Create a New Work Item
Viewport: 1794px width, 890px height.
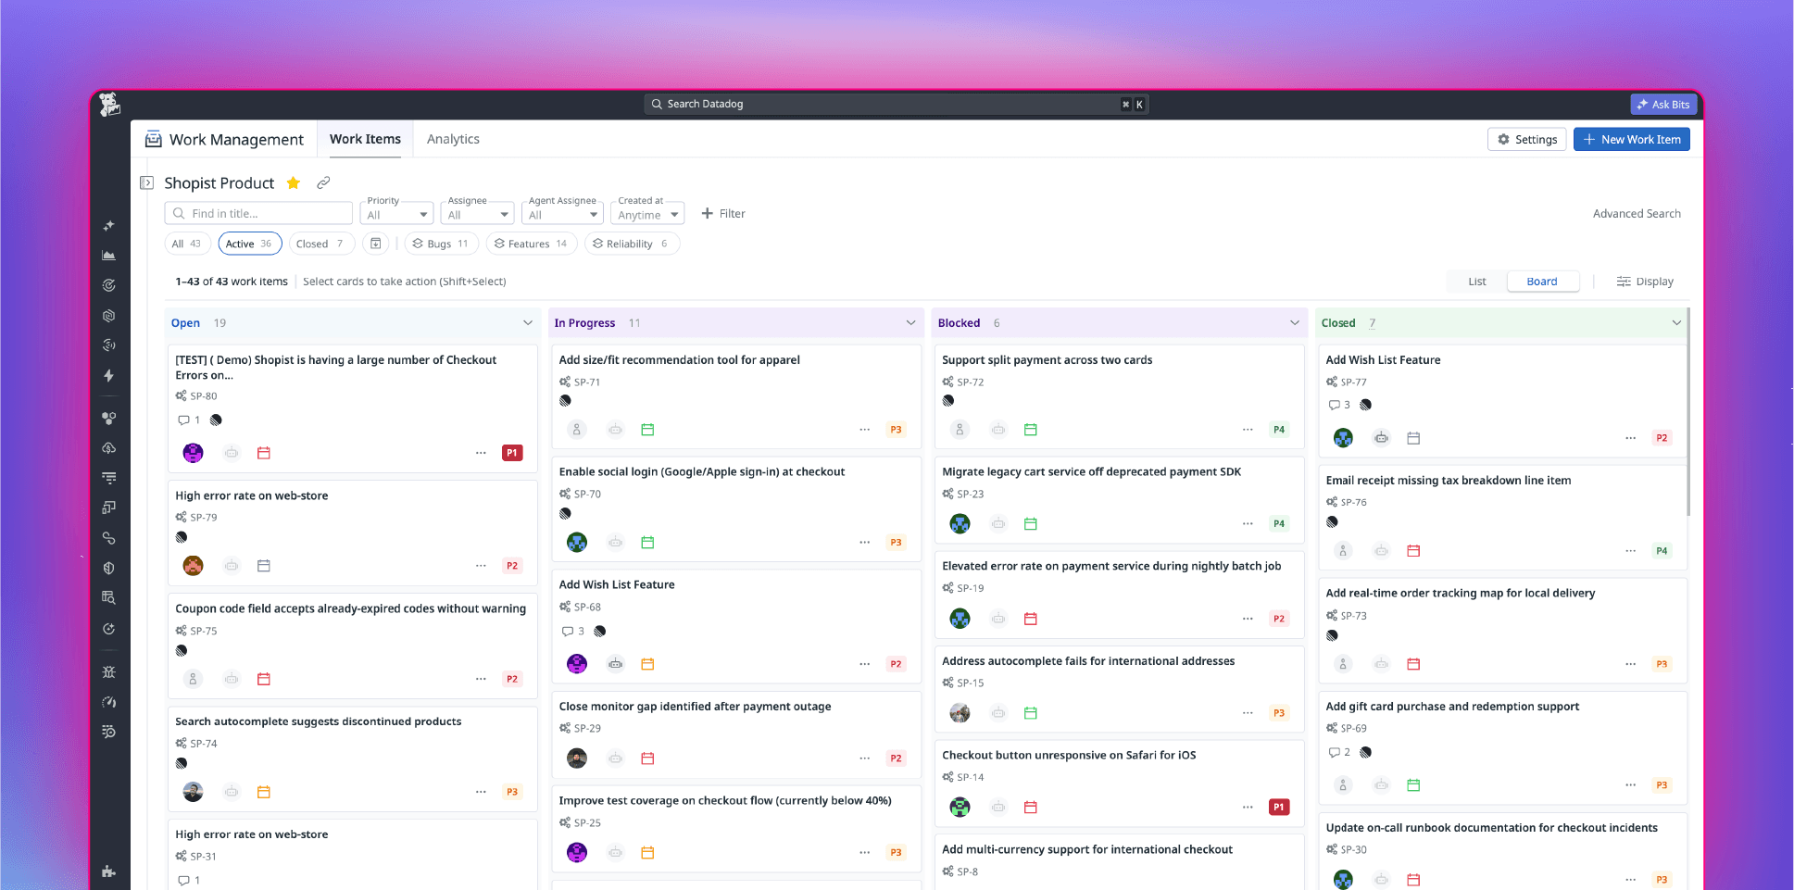click(1632, 140)
